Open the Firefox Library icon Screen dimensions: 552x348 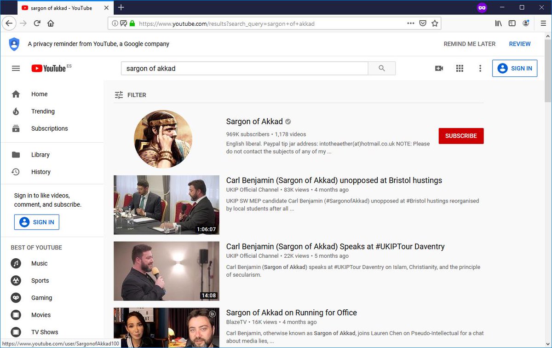[x=498, y=23]
